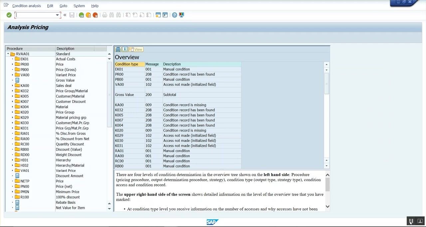Click the tree panel bottom scroll-down arrow
This screenshot has height=227, width=426.
109,208
